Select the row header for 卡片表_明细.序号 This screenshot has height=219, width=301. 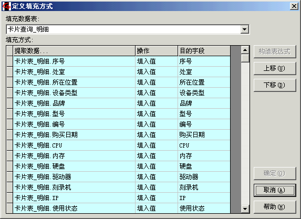click(9, 61)
